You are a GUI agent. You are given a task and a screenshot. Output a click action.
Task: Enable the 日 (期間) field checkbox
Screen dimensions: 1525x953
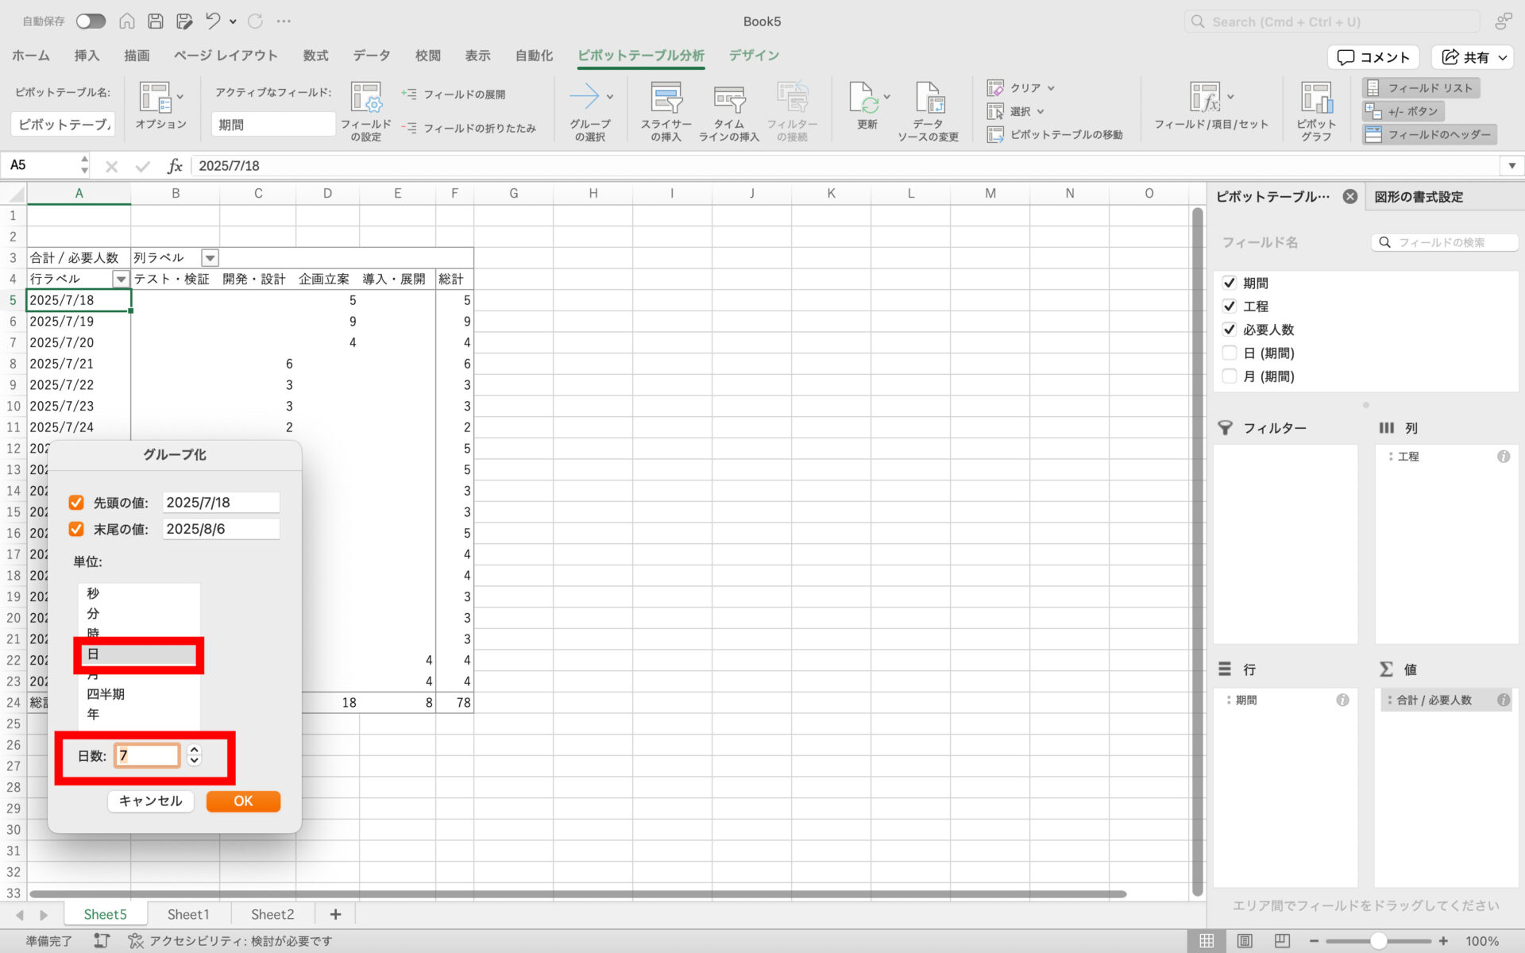point(1230,353)
